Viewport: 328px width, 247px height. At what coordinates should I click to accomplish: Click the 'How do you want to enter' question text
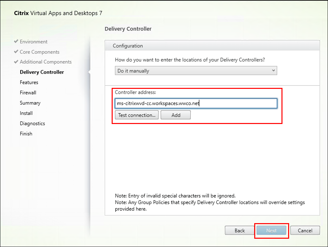tap(190, 60)
